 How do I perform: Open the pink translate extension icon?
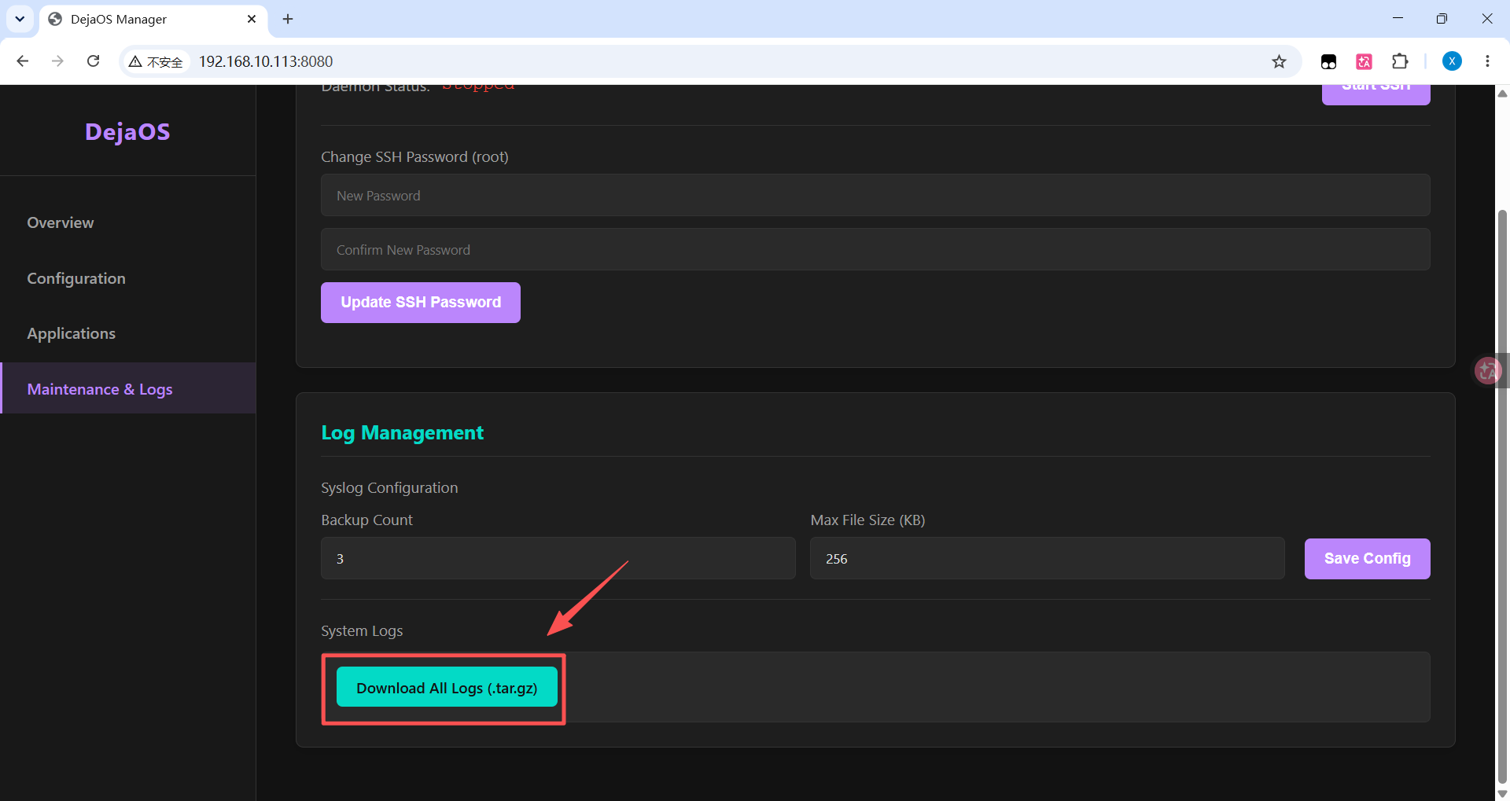1364,61
